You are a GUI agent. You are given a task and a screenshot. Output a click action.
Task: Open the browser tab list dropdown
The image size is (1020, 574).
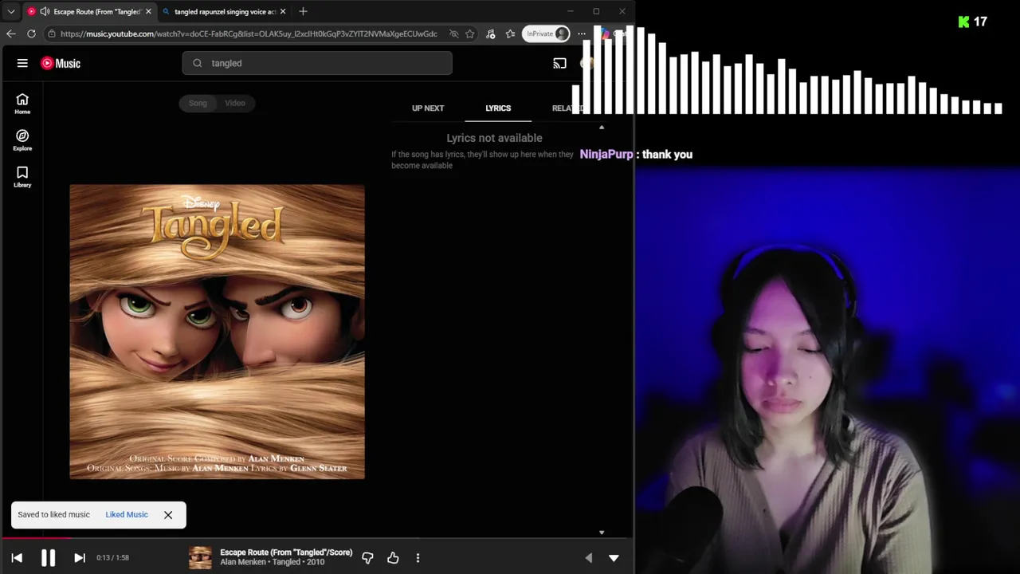pos(11,11)
